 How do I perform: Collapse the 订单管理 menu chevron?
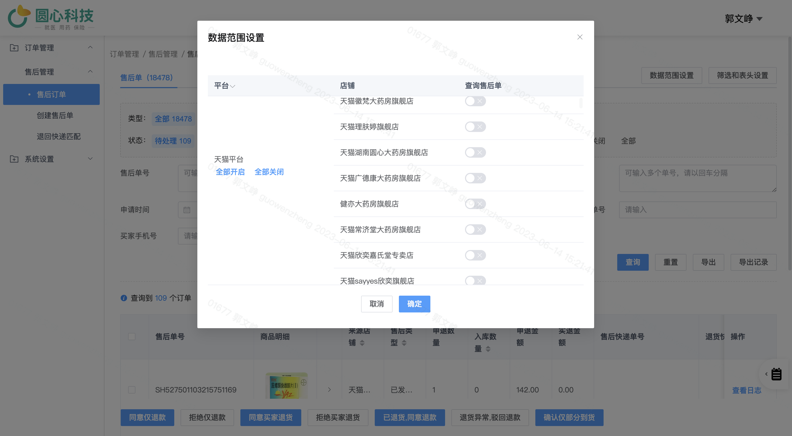(90, 47)
